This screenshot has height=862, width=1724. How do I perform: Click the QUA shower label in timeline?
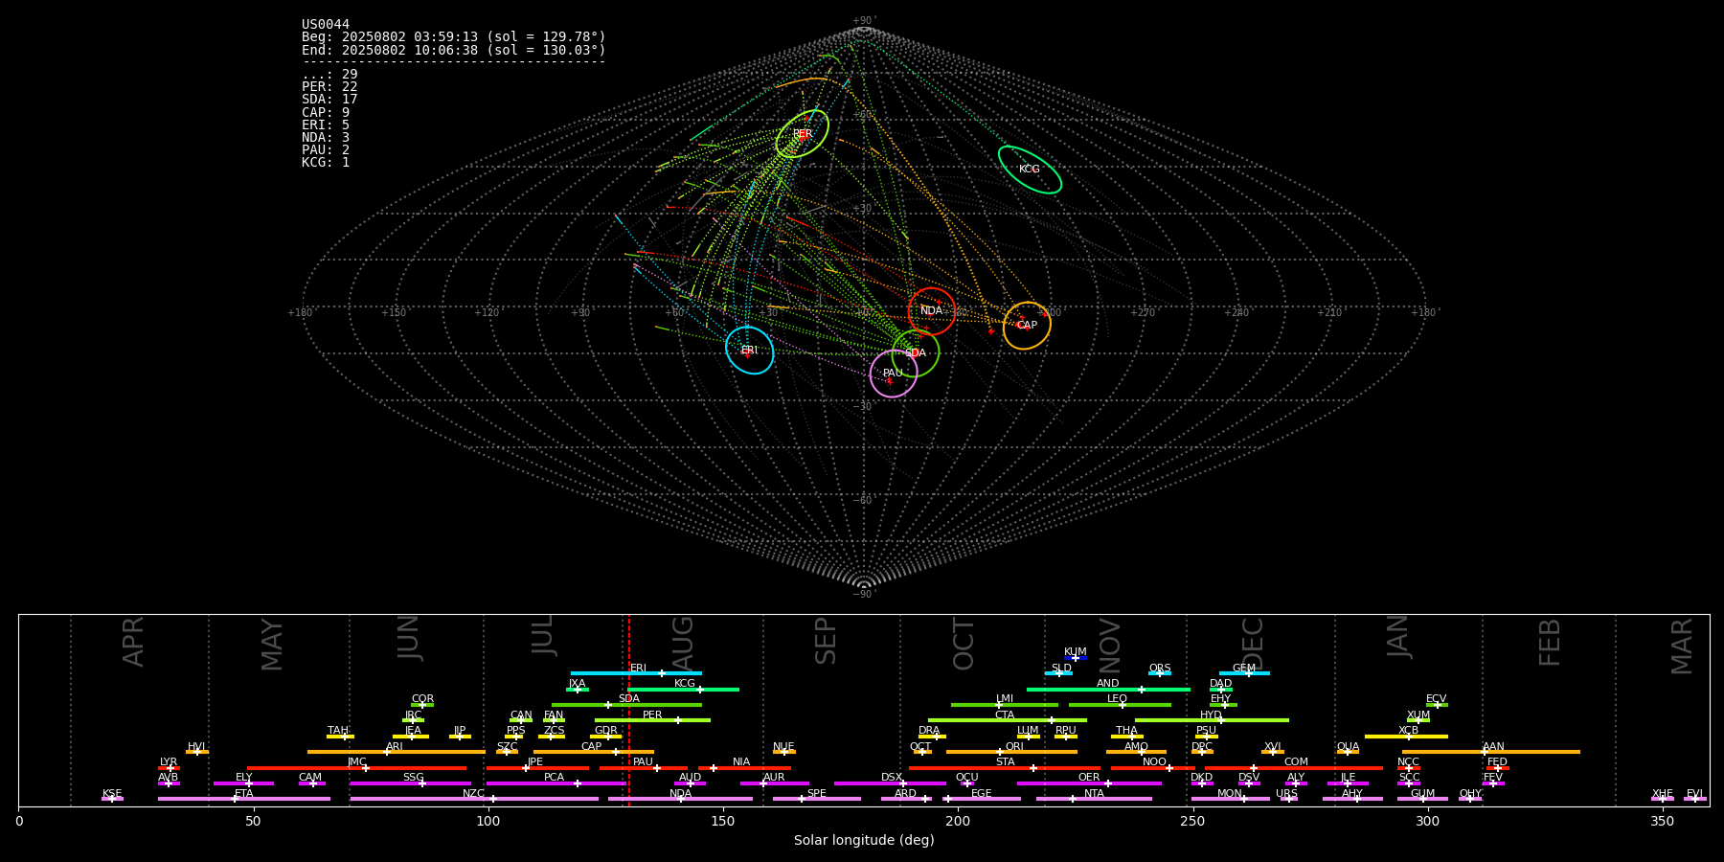[1348, 747]
